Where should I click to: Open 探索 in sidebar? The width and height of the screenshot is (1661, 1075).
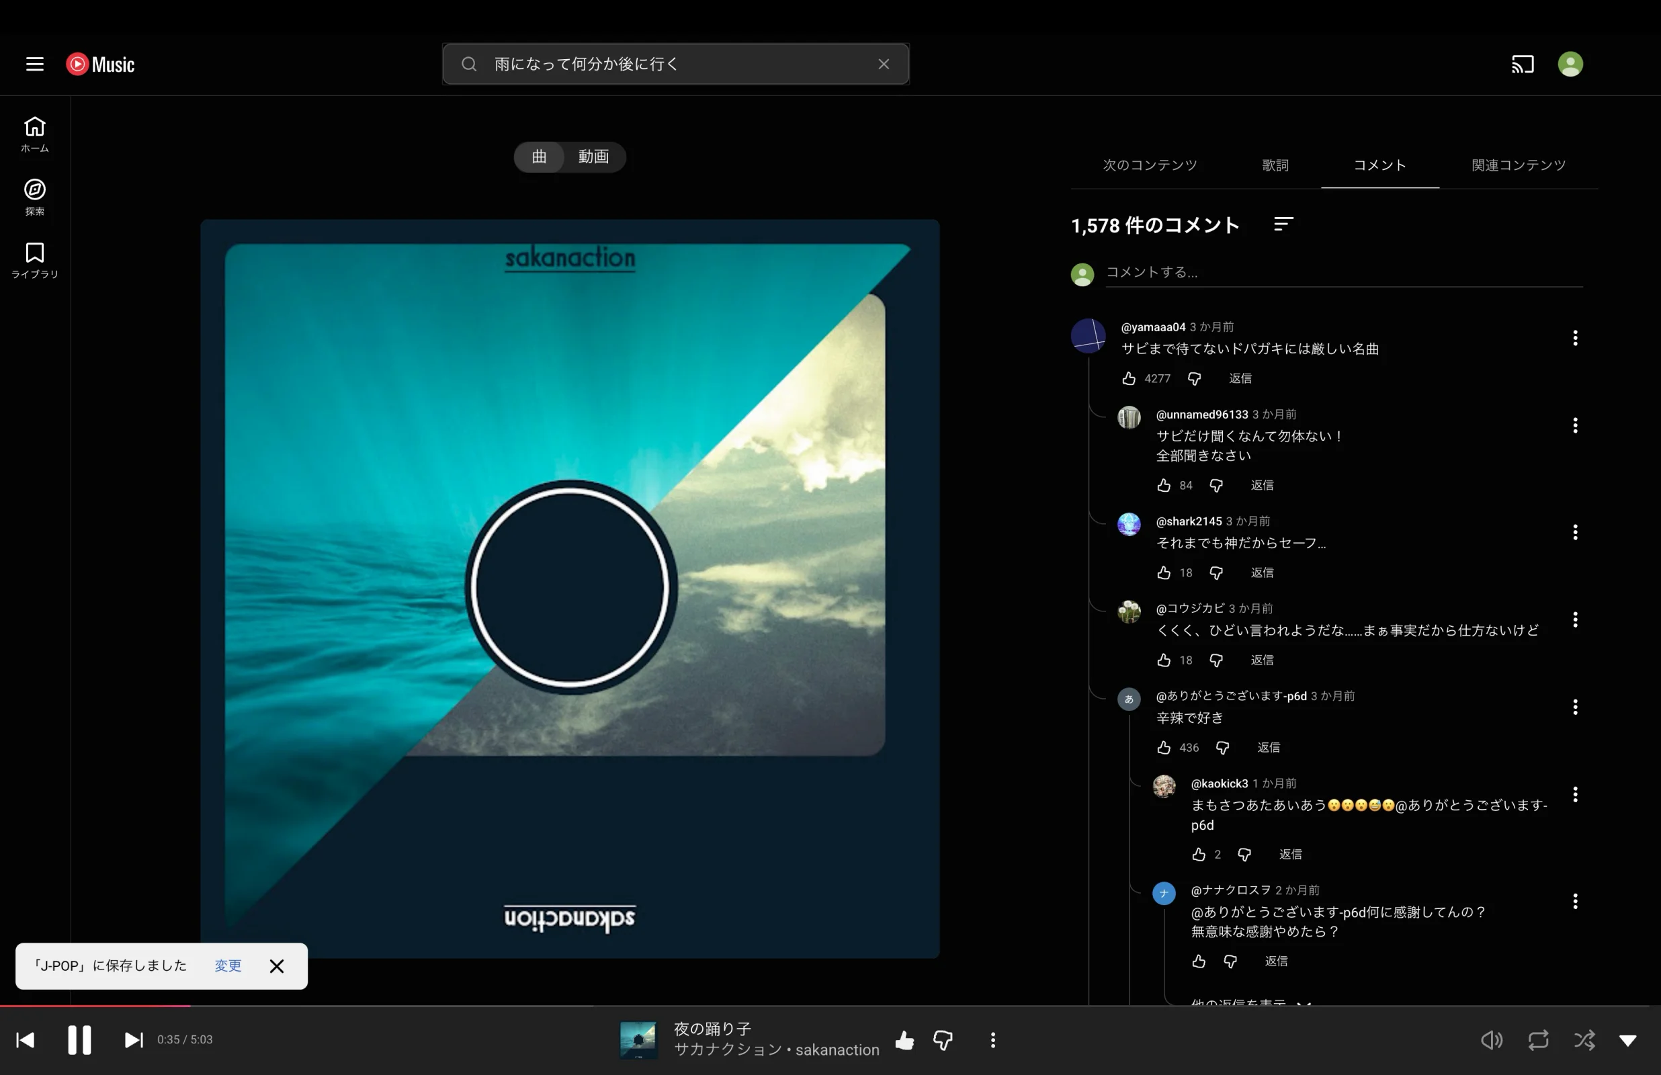pos(35,197)
